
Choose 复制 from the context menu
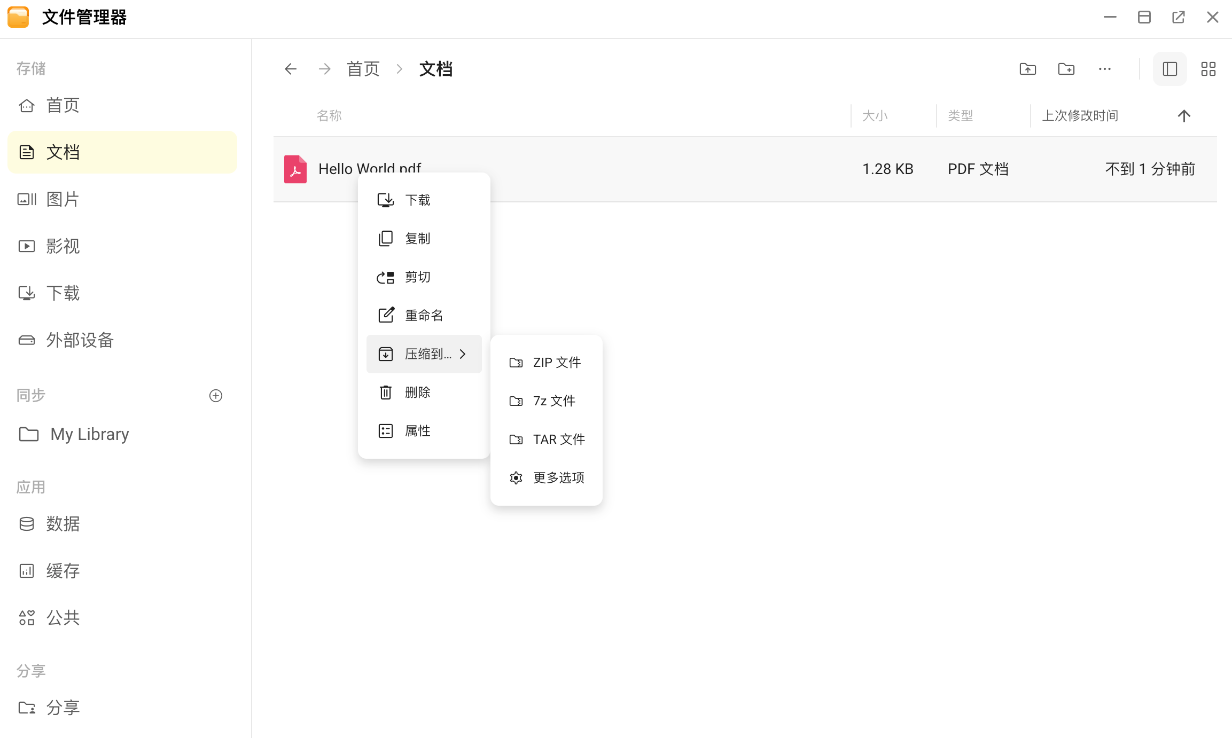click(424, 239)
